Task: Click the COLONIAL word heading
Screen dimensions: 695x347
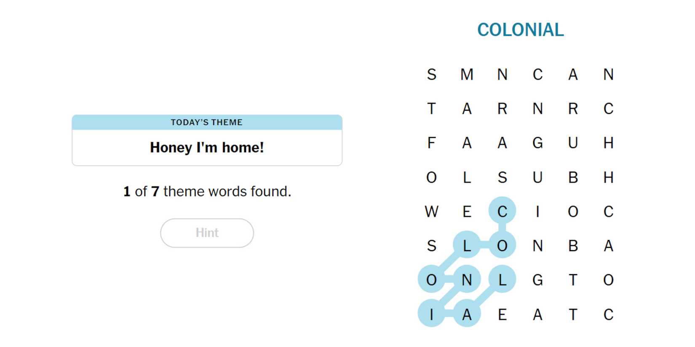Action: point(520,30)
